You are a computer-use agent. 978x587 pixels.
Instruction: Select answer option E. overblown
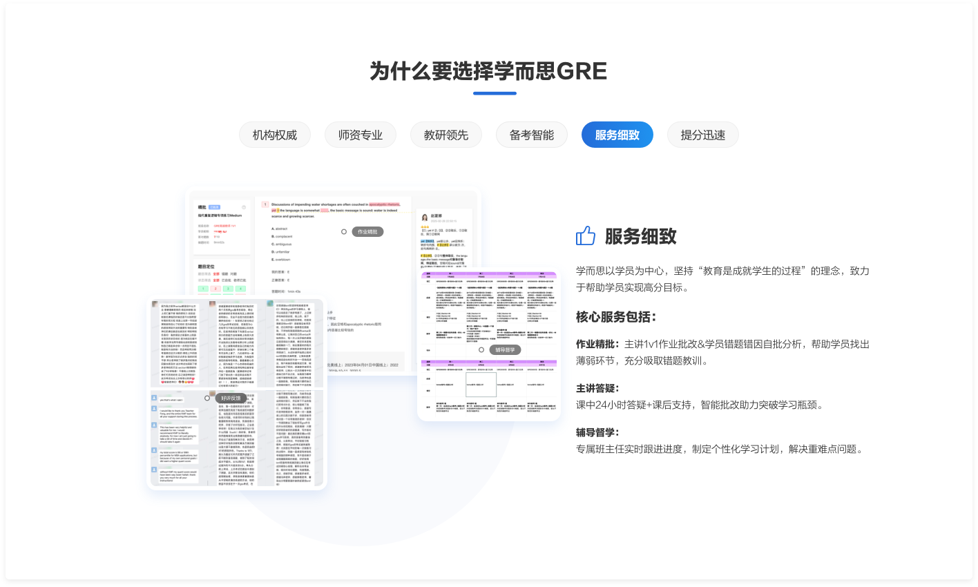(x=282, y=260)
